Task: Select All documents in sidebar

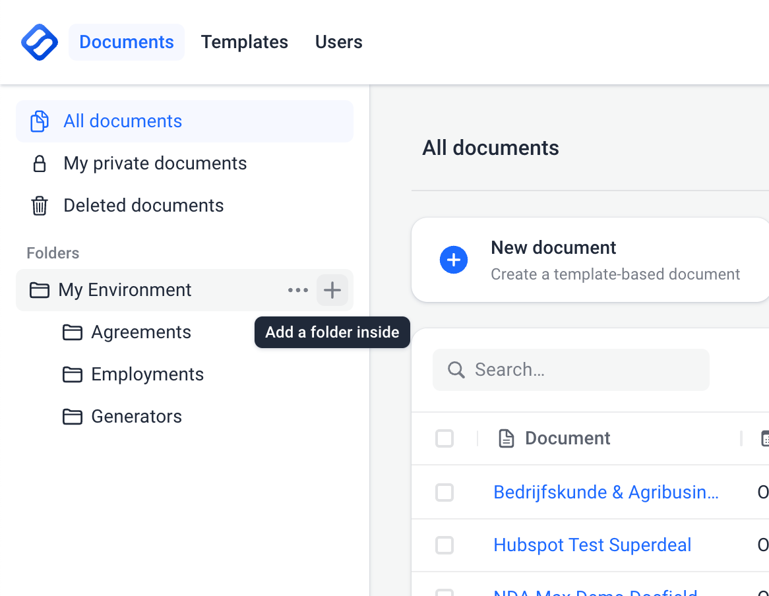Action: (185, 121)
